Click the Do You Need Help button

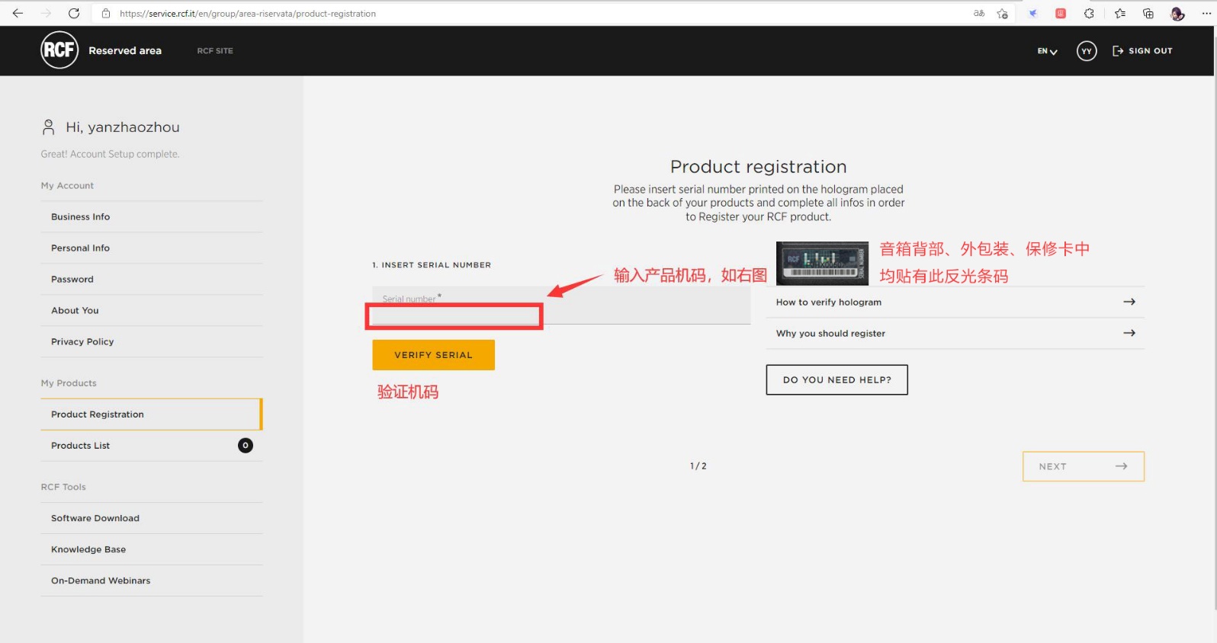tap(836, 380)
